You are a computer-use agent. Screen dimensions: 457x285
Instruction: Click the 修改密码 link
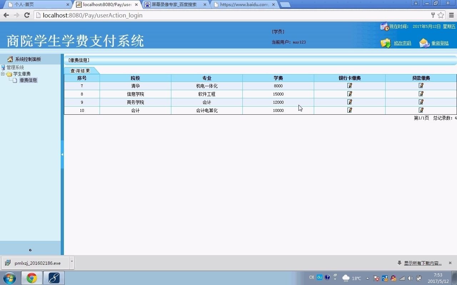[402, 43]
